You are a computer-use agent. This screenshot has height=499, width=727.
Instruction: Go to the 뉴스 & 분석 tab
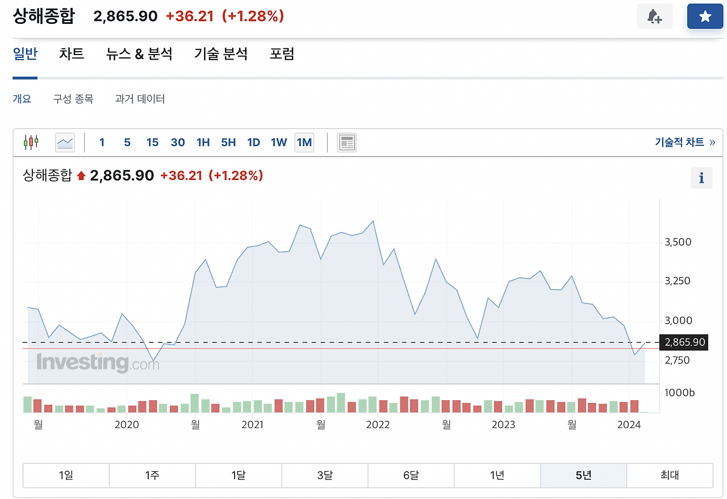click(139, 54)
